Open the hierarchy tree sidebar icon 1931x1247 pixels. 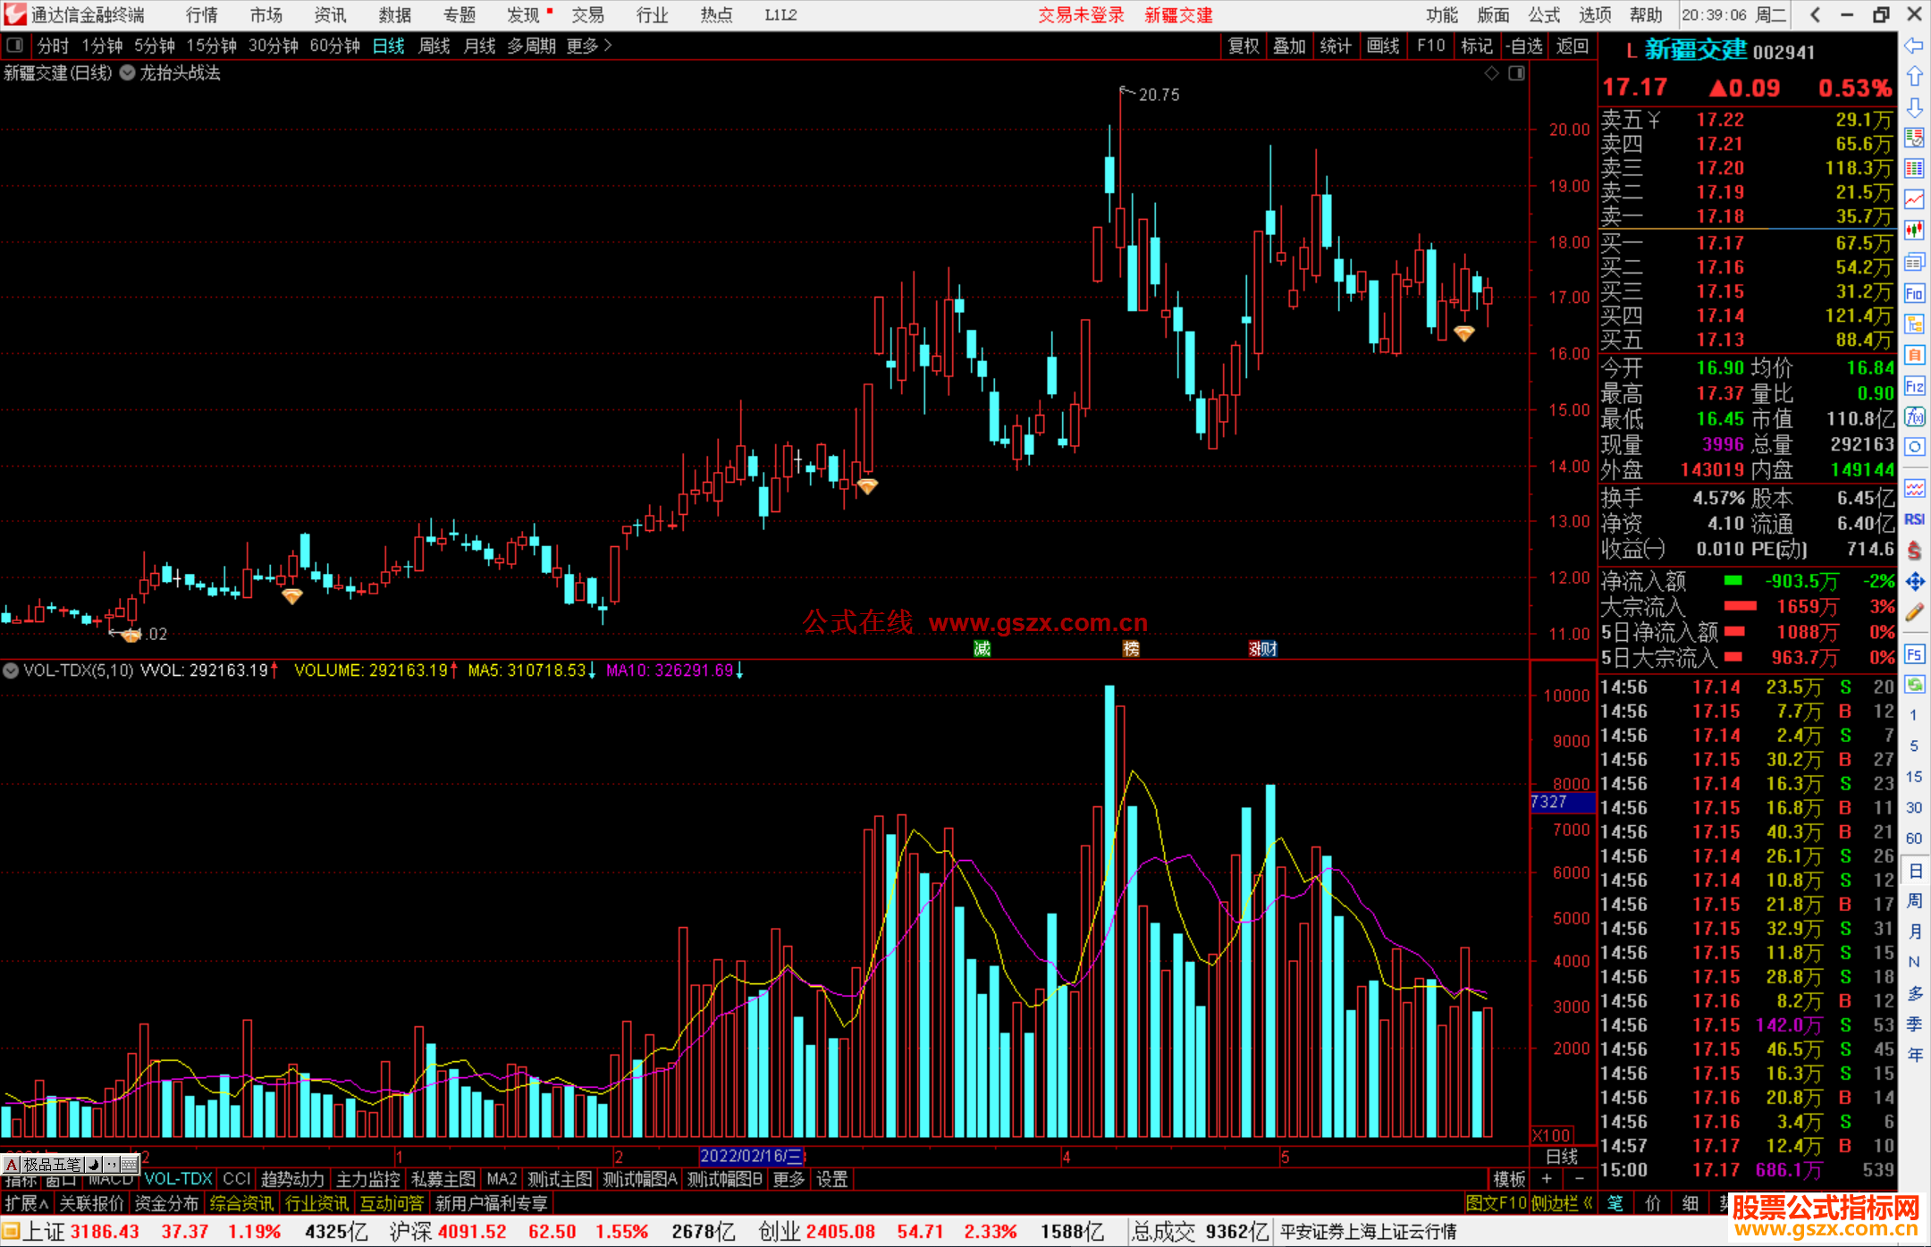point(1914,324)
